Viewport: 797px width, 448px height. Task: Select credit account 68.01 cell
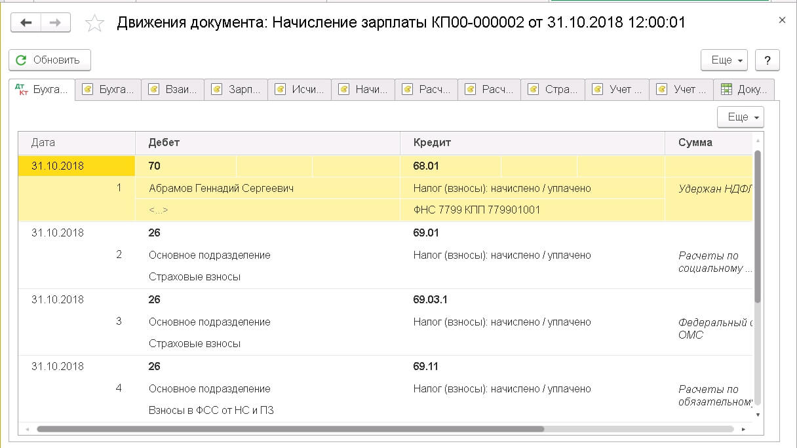451,166
